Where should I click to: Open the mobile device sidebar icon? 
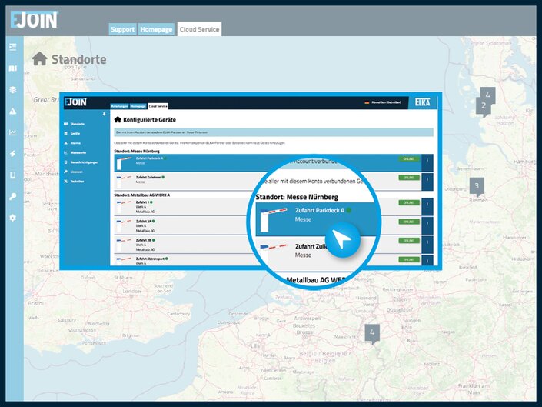pos(12,175)
